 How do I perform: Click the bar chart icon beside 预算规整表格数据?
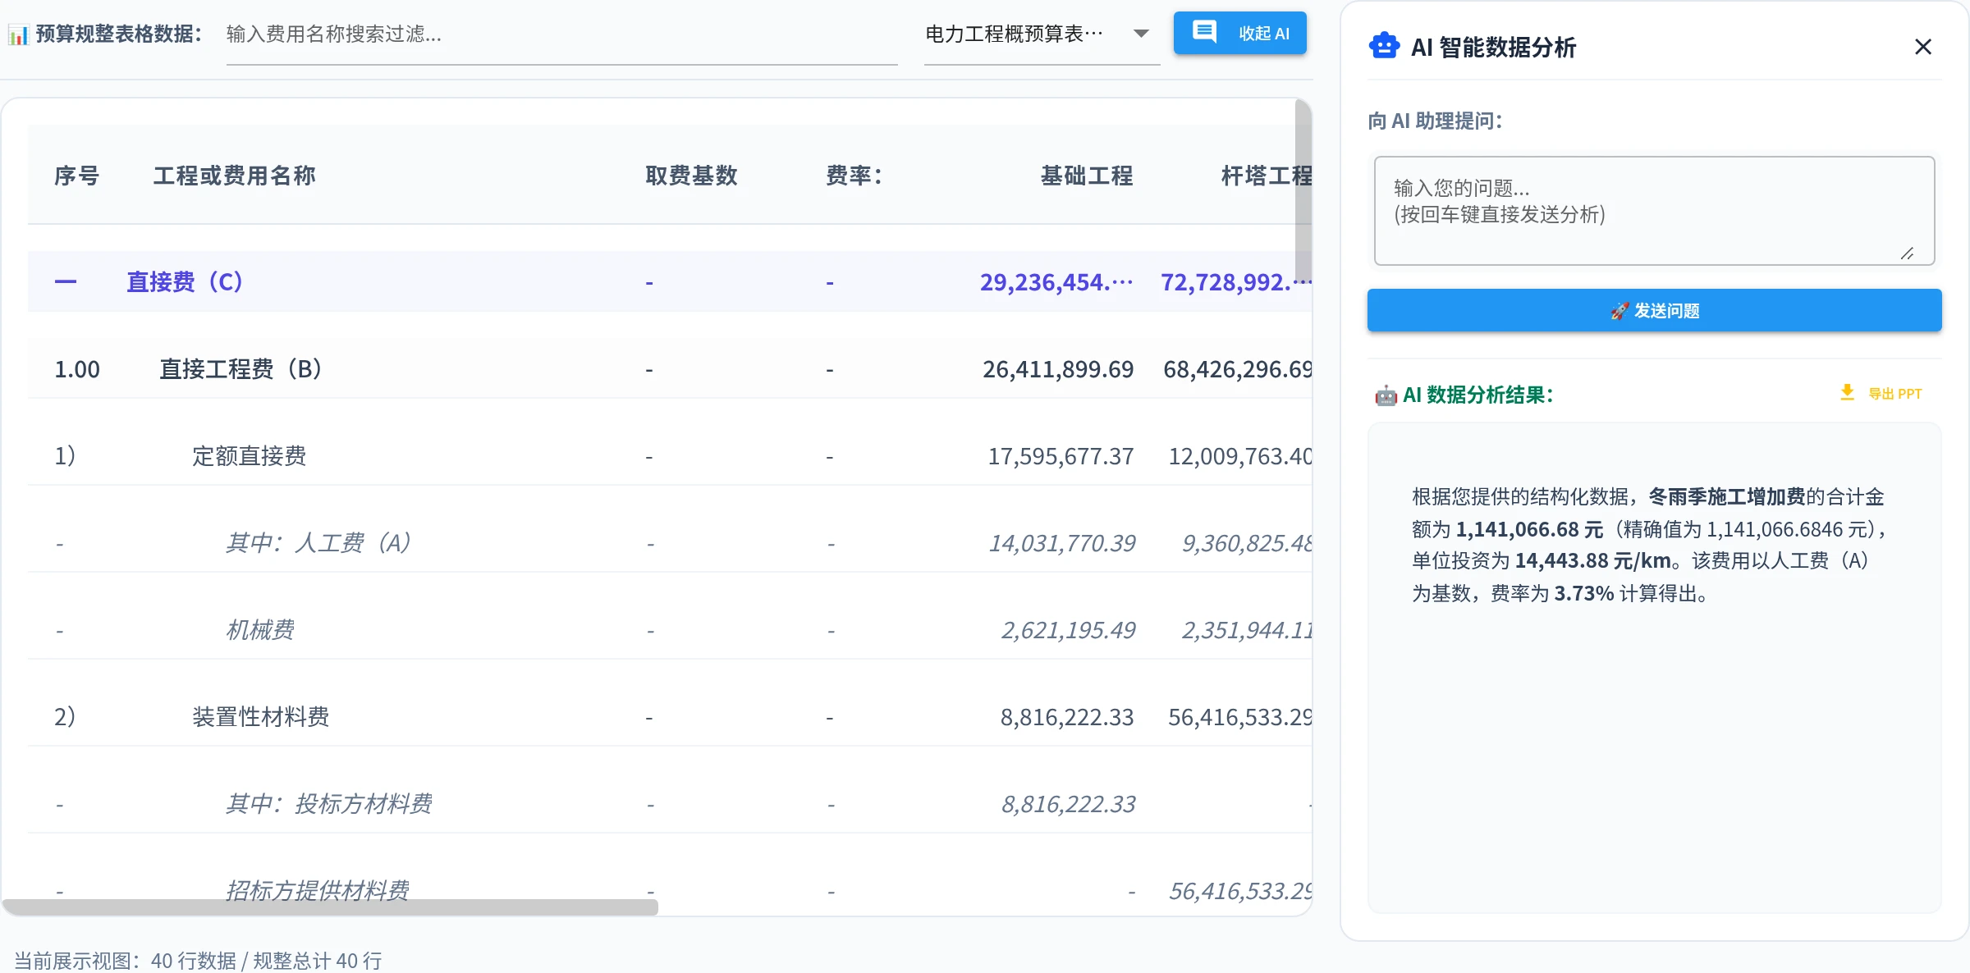tap(18, 34)
